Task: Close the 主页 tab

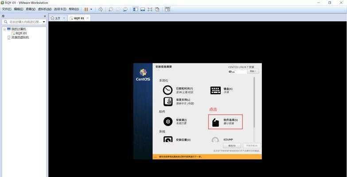Action: point(64,18)
